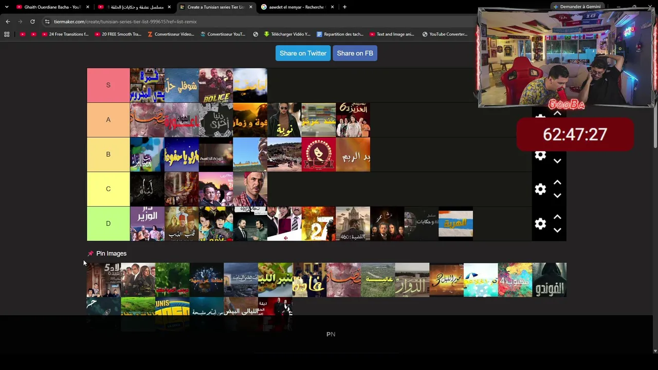The height and width of the screenshot is (370, 658).
Task: Select the 'نوبة' thumbnail in A tier
Action: pos(284,120)
